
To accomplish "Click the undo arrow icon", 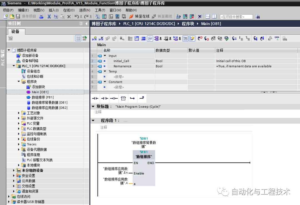I will [77, 16].
